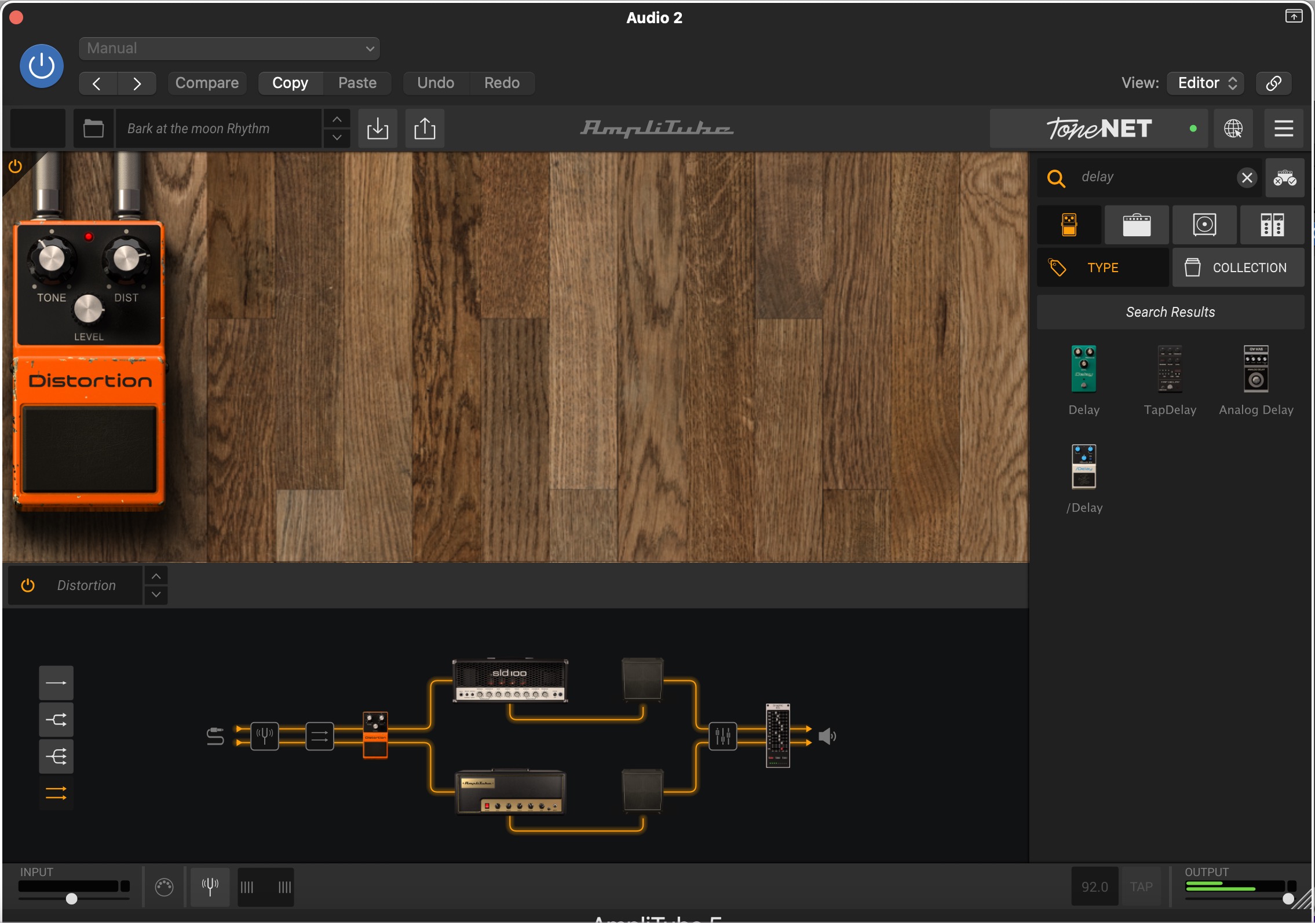Select the sld100 amp head in chain

coord(510,680)
